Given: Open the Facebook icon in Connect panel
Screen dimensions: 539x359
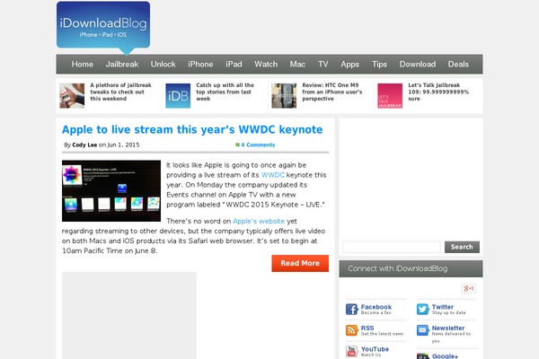Looking at the screenshot, I should click(x=351, y=309).
